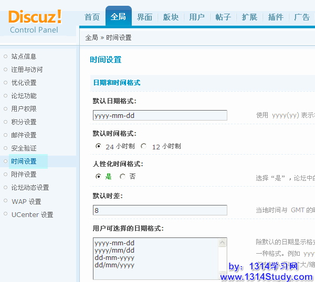This screenshot has width=315, height=282.
Task: Click the Discuz! Control Panel logo
Action: click(x=35, y=21)
